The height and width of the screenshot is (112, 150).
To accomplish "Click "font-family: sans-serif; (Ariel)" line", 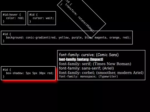I will 86,68.
